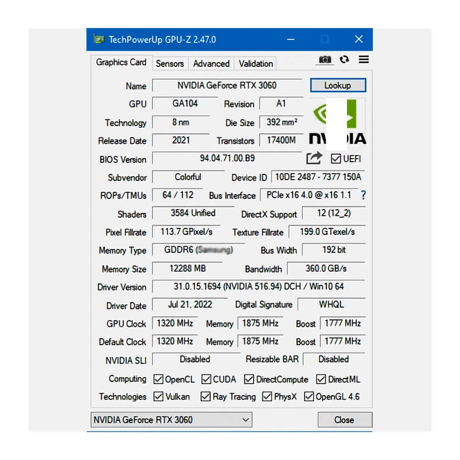
Task: Click the Revision field A1
Action: coord(281,103)
